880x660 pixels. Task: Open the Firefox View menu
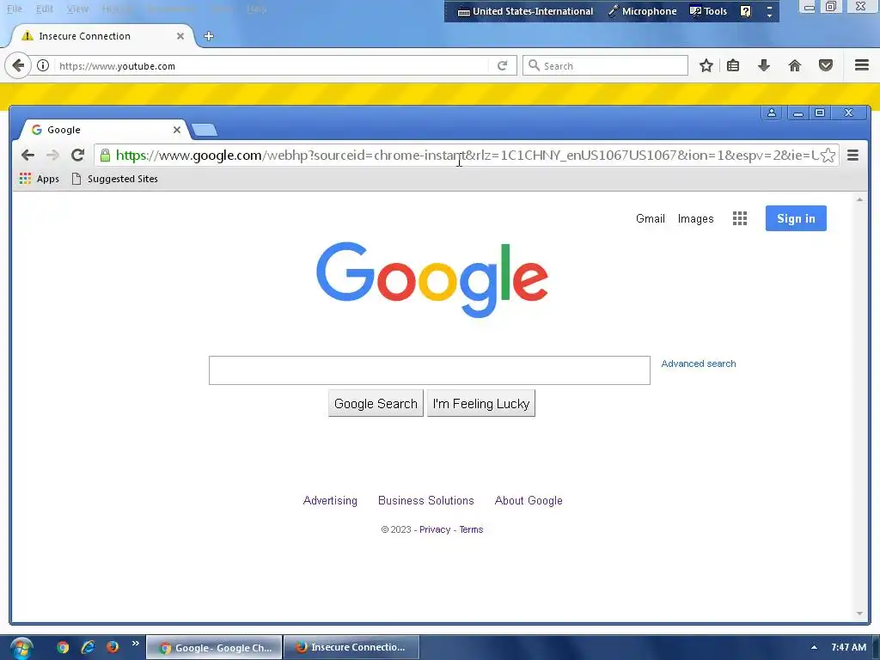[x=77, y=9]
